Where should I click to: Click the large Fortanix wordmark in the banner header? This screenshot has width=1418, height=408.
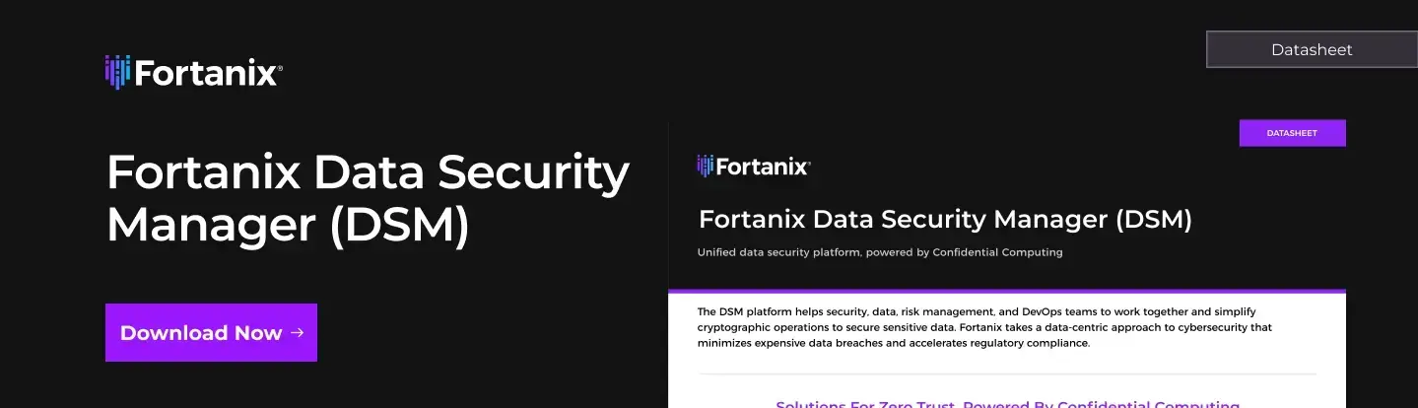click(206, 73)
